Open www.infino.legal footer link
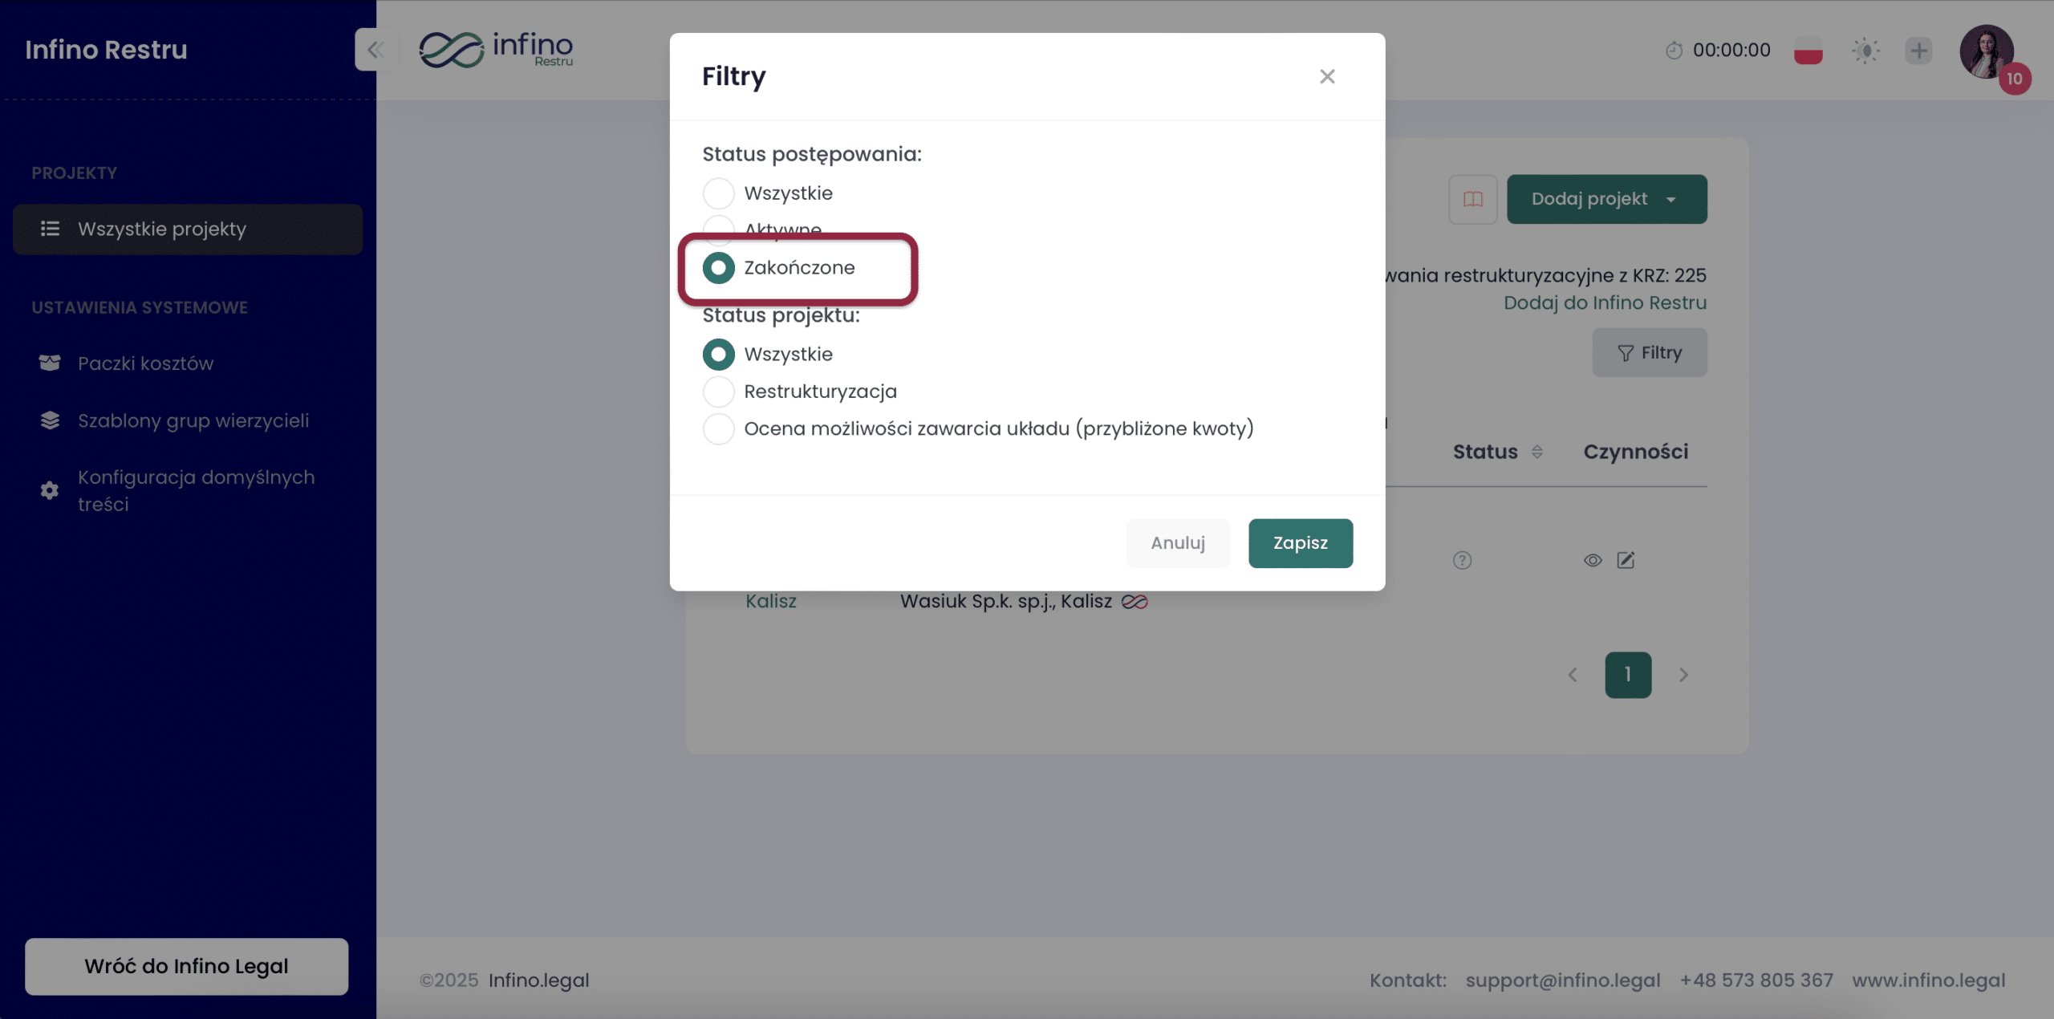 [1929, 980]
